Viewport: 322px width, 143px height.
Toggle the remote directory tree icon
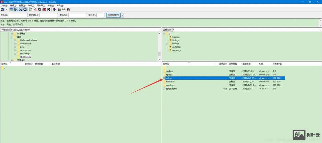[x=20, y=9]
